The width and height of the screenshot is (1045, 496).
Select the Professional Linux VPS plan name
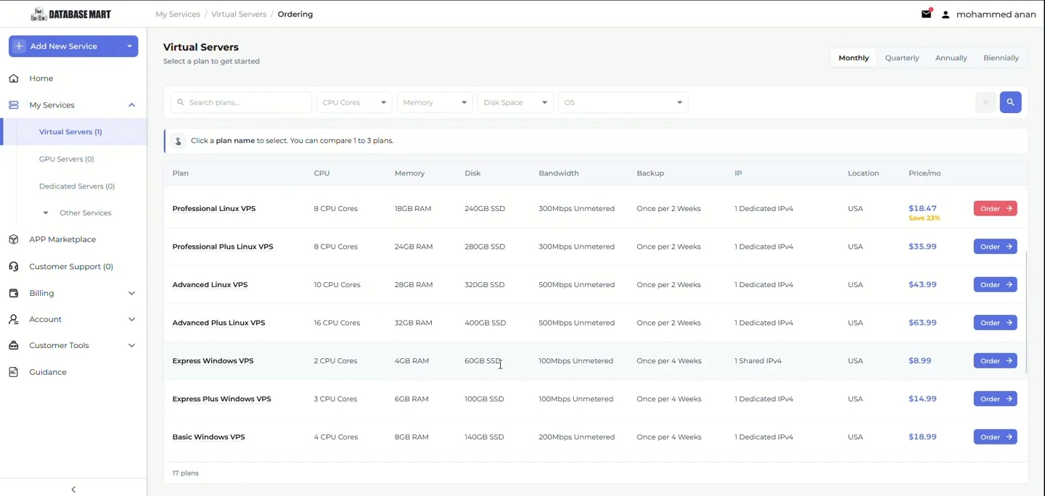tap(214, 209)
